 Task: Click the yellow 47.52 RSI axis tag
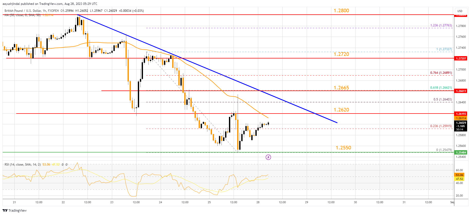click(x=459, y=179)
